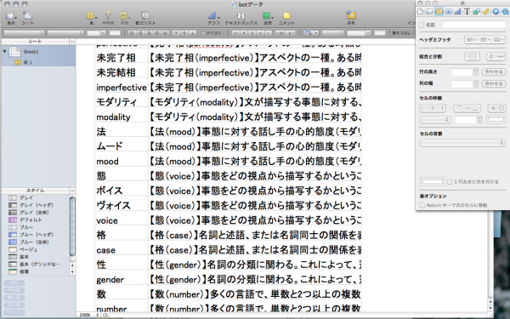Click the 名前 text field in inspector
This screenshot has height=319, width=510.
click(473, 25)
